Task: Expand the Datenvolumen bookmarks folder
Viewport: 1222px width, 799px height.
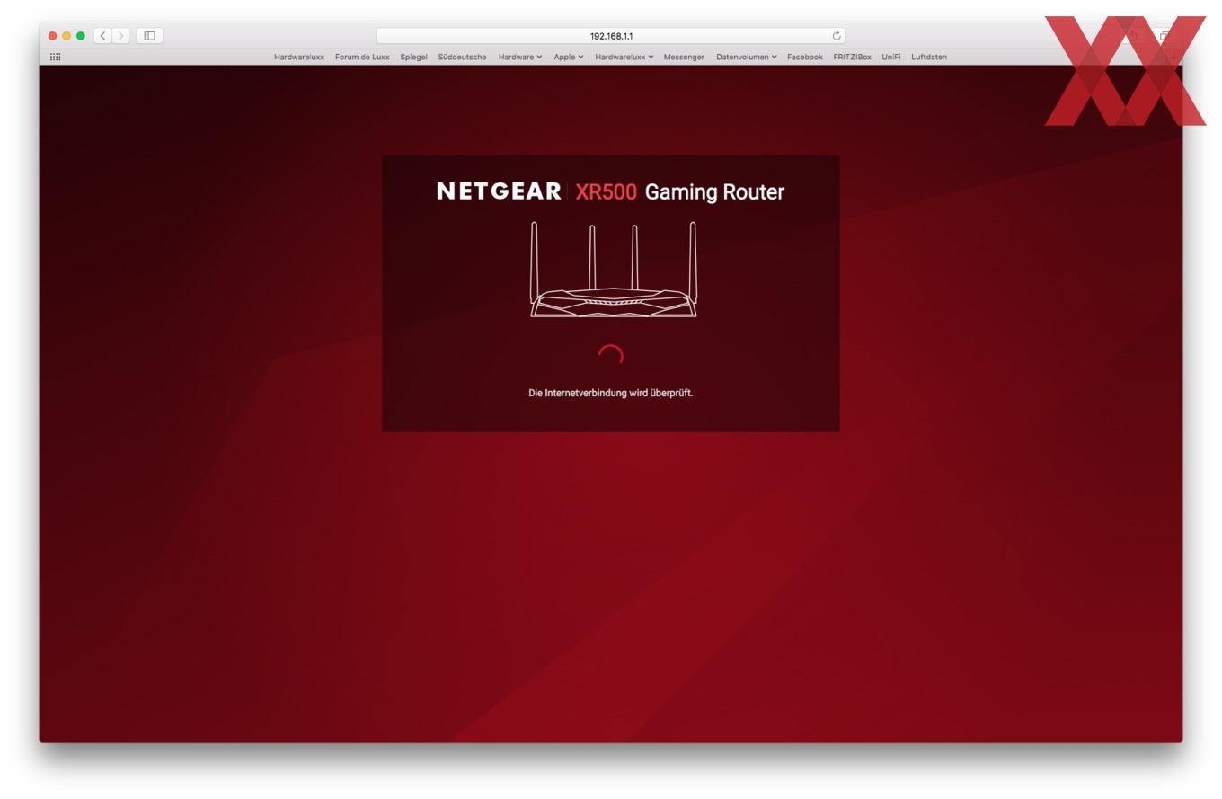Action: click(747, 57)
